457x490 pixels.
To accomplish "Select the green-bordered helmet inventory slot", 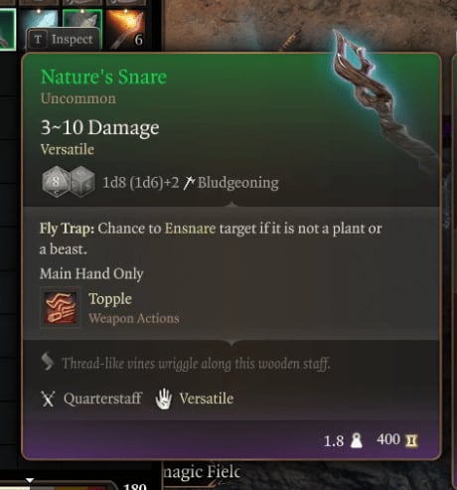I will pos(82,19).
